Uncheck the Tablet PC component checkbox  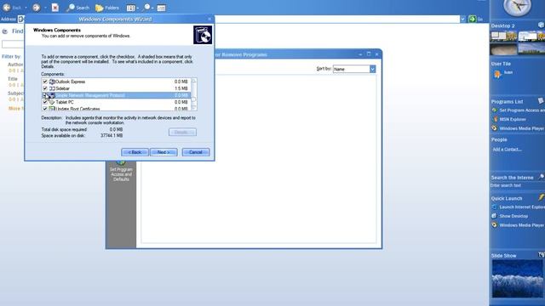point(45,102)
